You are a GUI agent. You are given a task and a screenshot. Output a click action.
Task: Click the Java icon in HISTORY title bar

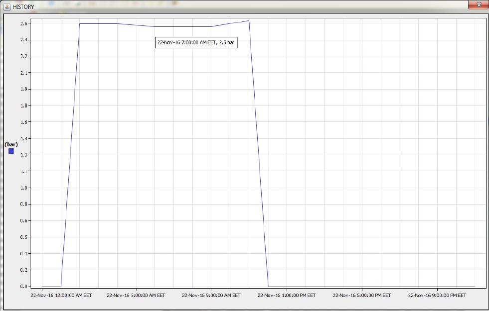click(7, 6)
